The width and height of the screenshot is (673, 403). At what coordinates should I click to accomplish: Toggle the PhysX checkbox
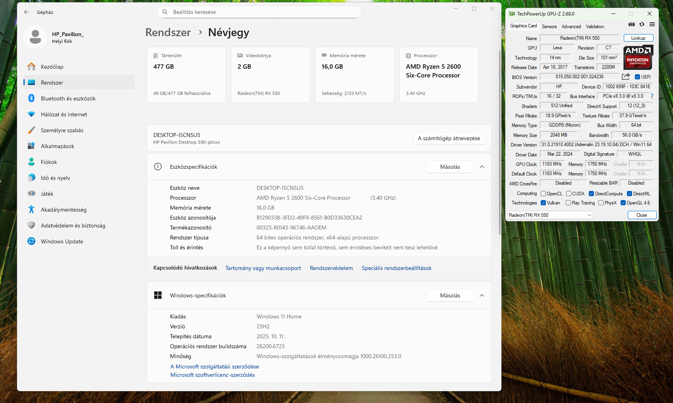601,203
